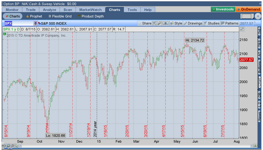Open the Drawings menu

click(x=193, y=23)
